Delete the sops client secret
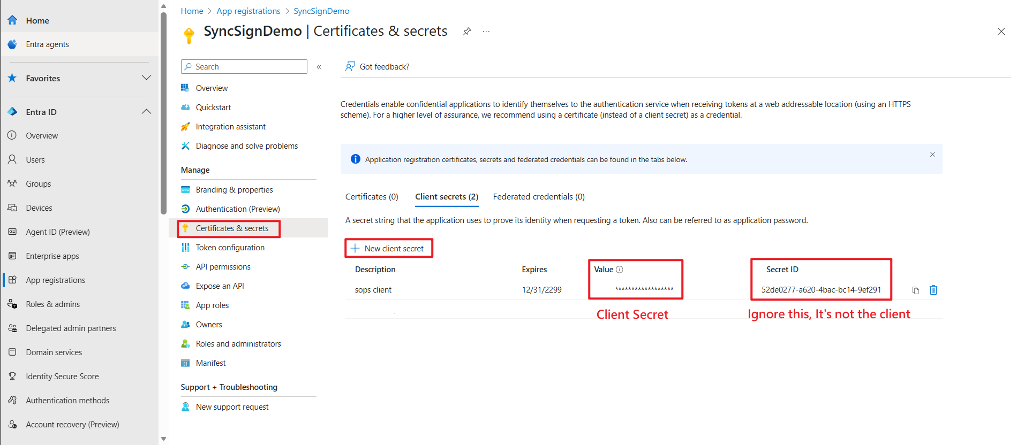The image size is (1017, 445). (x=933, y=290)
